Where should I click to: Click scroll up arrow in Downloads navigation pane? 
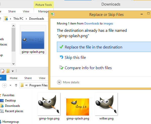click(x=14, y=26)
